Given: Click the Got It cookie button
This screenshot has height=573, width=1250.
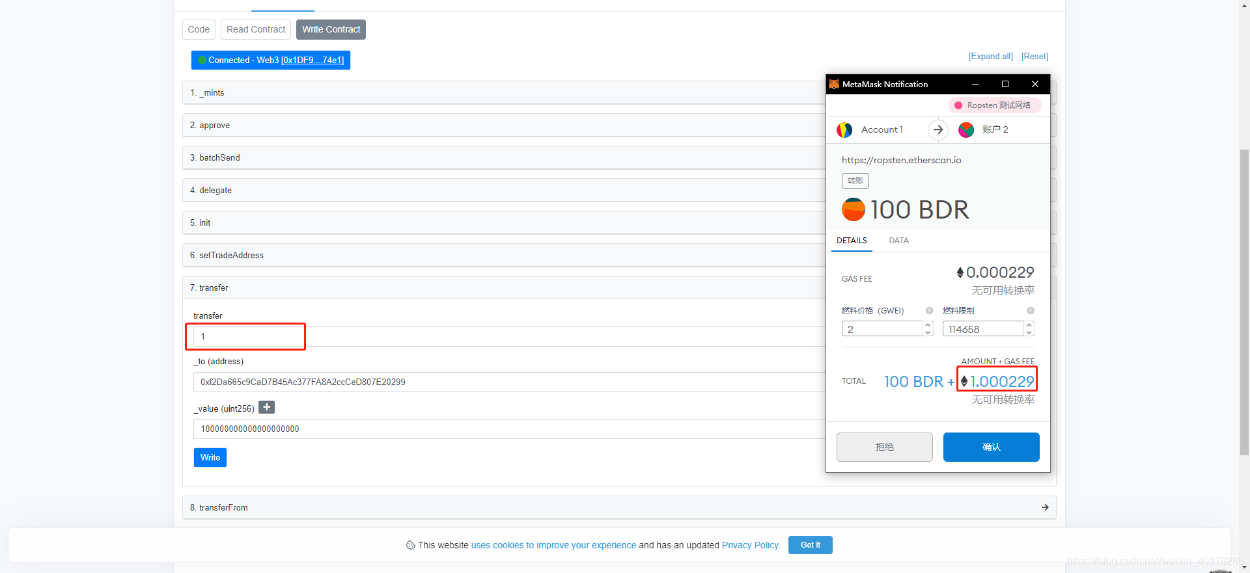Looking at the screenshot, I should click(x=811, y=545).
